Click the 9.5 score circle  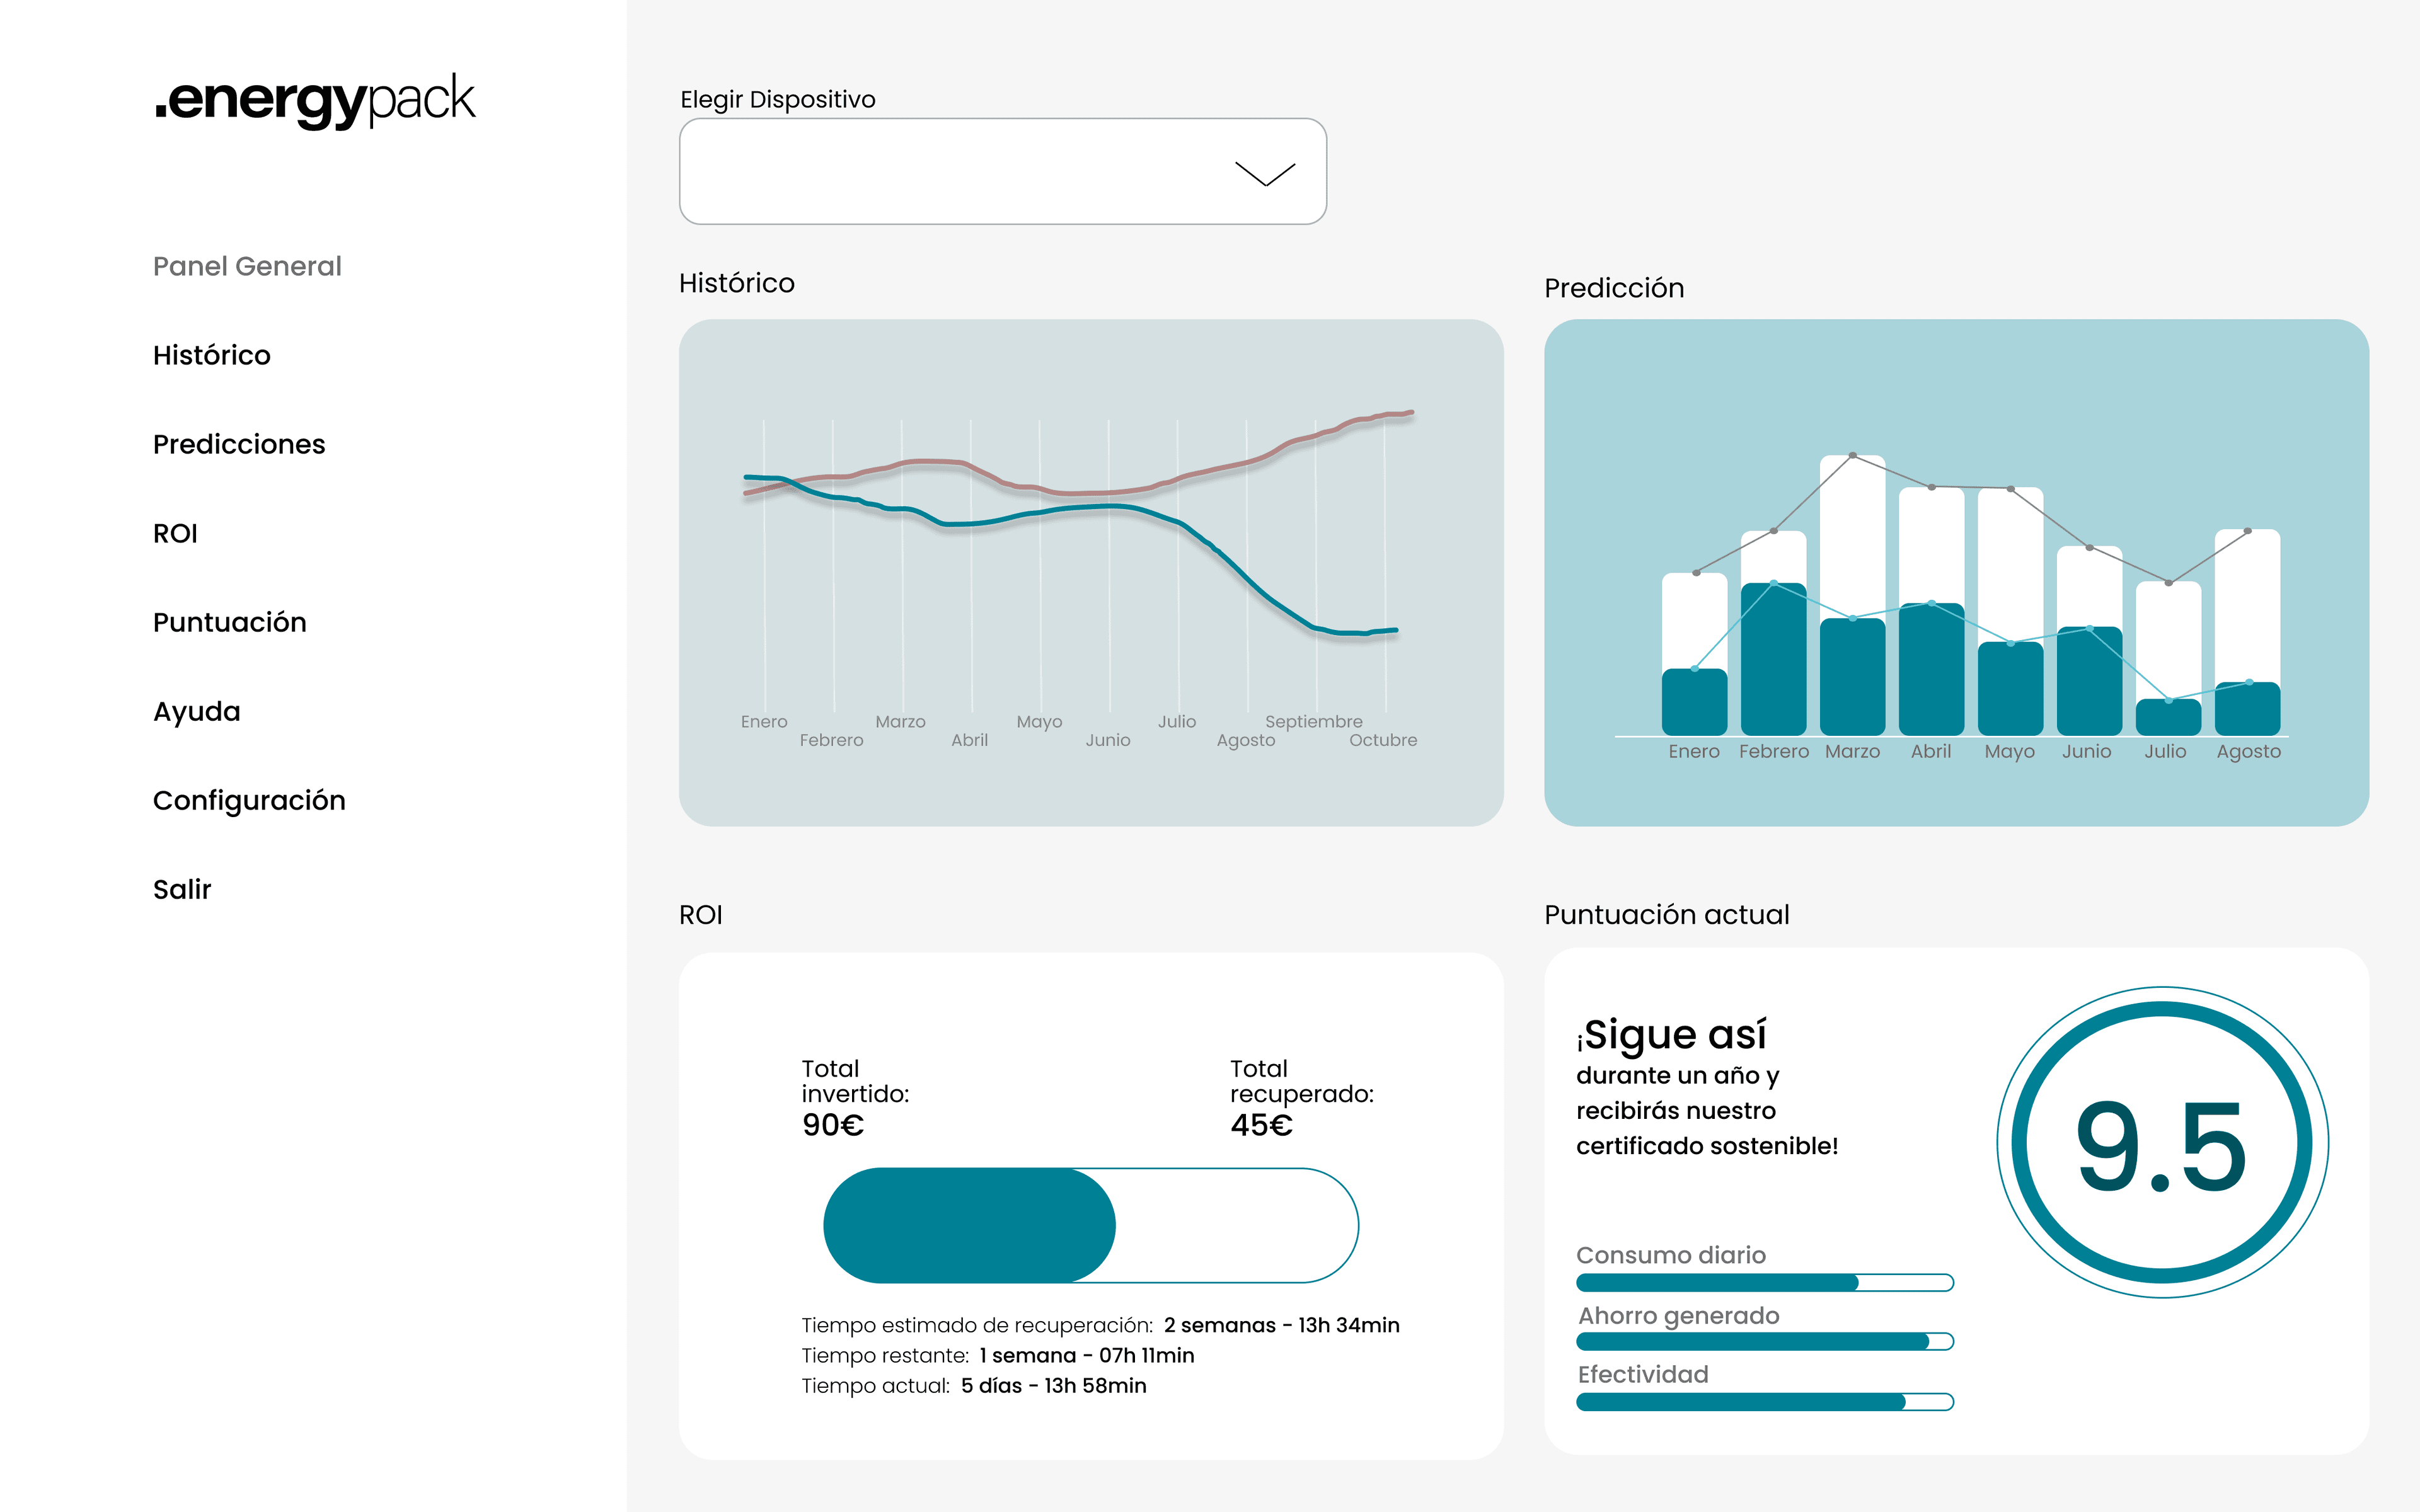coord(2162,1142)
